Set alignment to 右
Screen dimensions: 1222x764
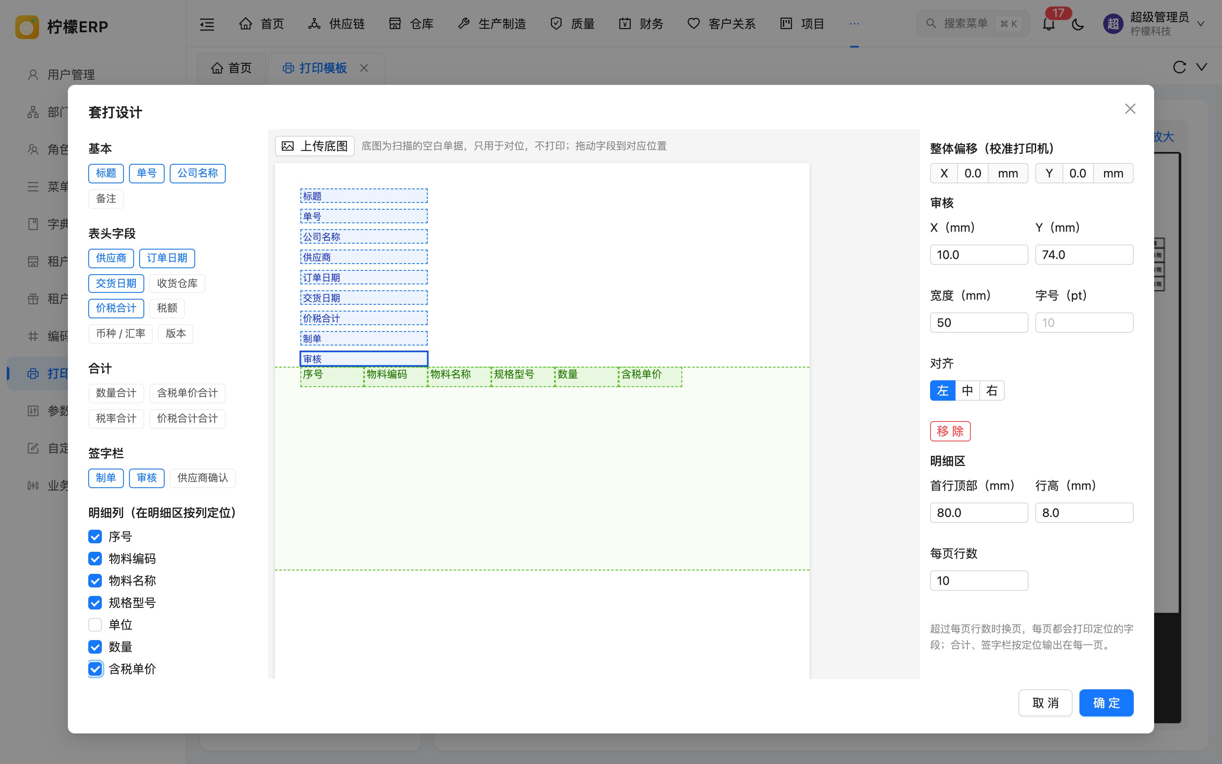click(x=992, y=390)
